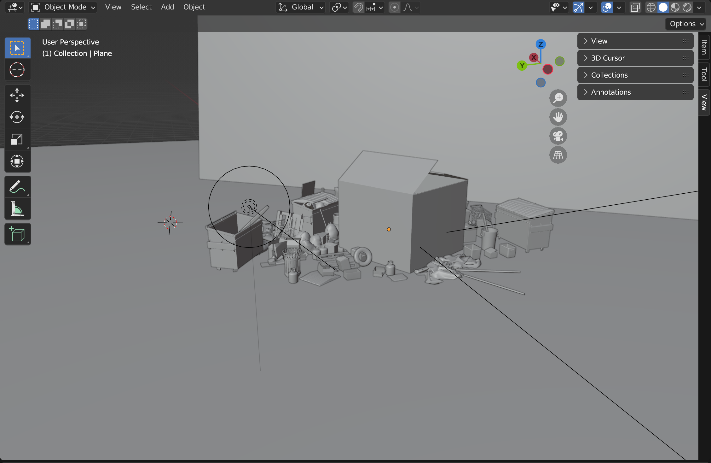This screenshot has width=711, height=463.
Task: Open the Object Mode dropdown
Action: click(63, 7)
